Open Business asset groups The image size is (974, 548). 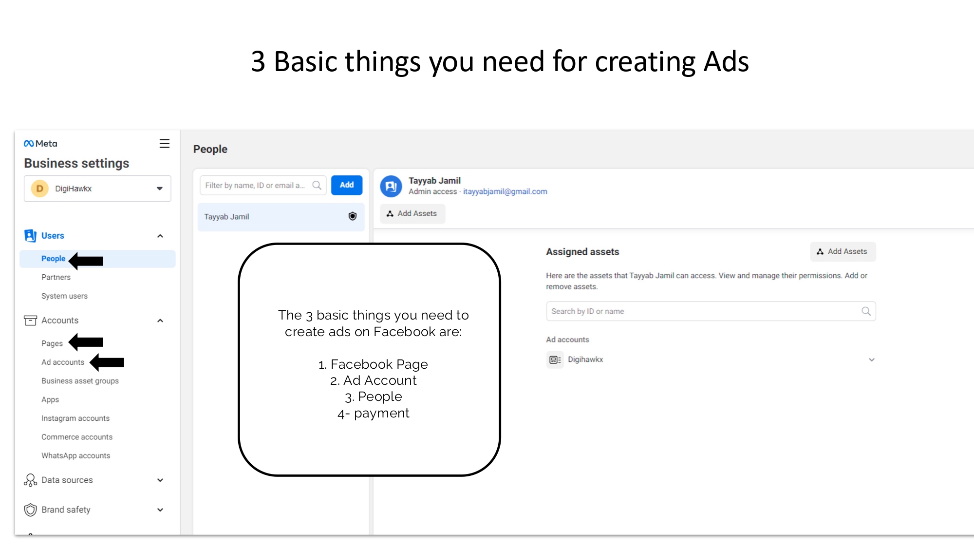coord(80,381)
